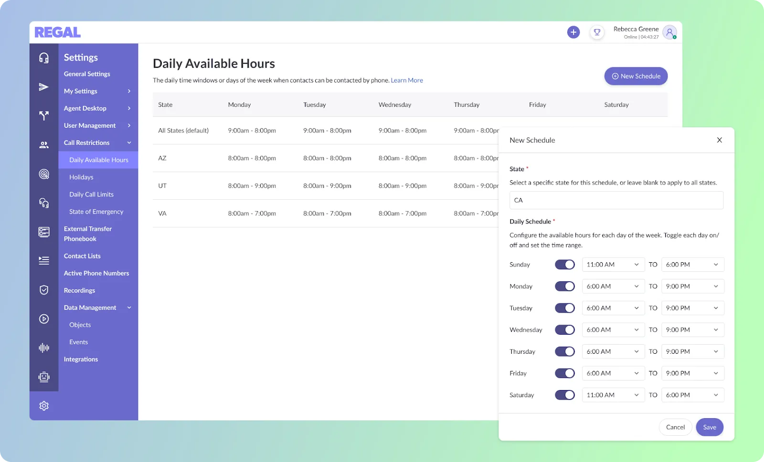Open Friday end time 9:00 PM dropdown

(x=693, y=373)
